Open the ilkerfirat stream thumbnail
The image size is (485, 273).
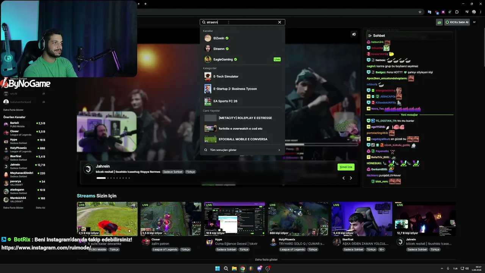coord(362,219)
